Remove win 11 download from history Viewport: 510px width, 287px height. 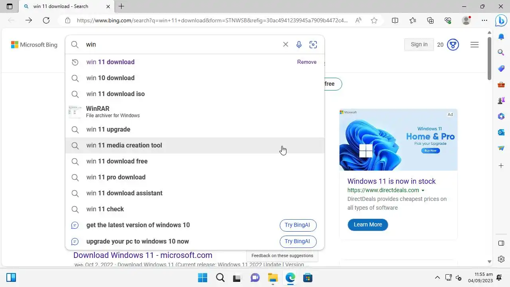click(307, 62)
